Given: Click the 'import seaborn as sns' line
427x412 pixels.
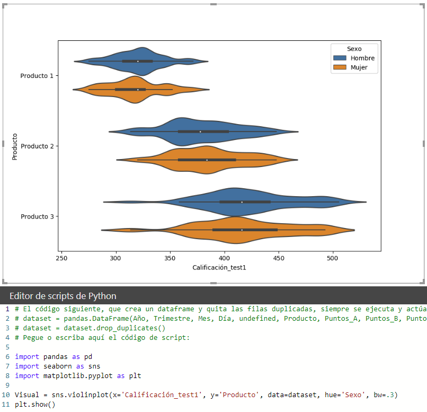Looking at the screenshot, I should click(x=57, y=366).
